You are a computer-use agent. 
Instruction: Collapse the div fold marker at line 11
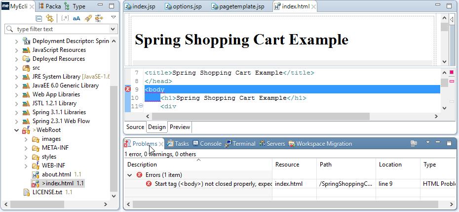point(141,106)
